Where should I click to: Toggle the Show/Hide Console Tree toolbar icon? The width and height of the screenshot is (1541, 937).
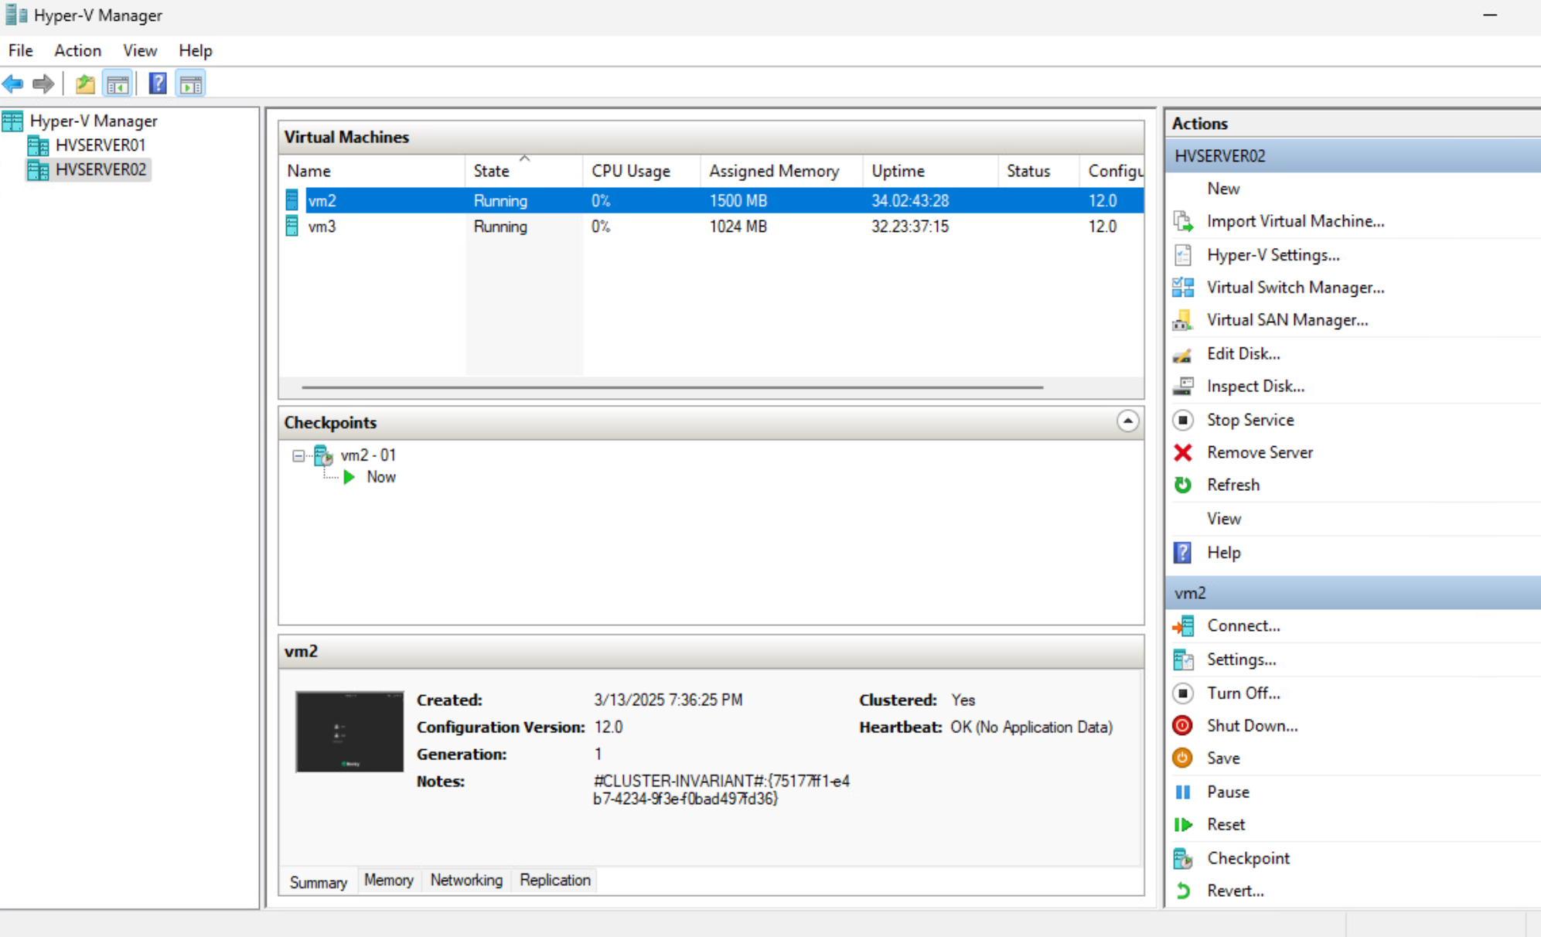pos(118,83)
